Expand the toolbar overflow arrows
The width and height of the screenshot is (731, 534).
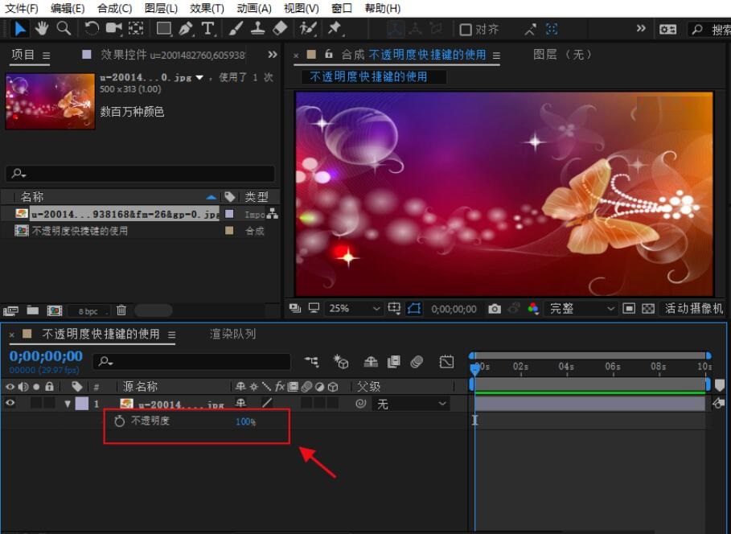coord(642,28)
